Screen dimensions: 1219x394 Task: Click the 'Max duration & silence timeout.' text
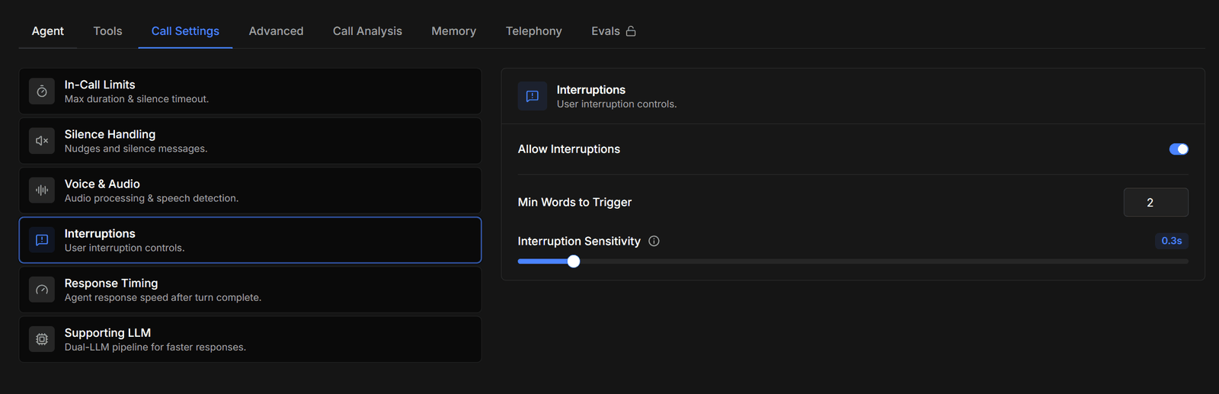(x=136, y=99)
